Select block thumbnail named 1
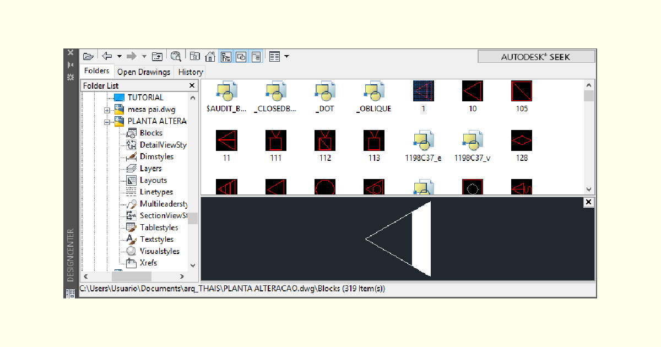 click(x=424, y=91)
